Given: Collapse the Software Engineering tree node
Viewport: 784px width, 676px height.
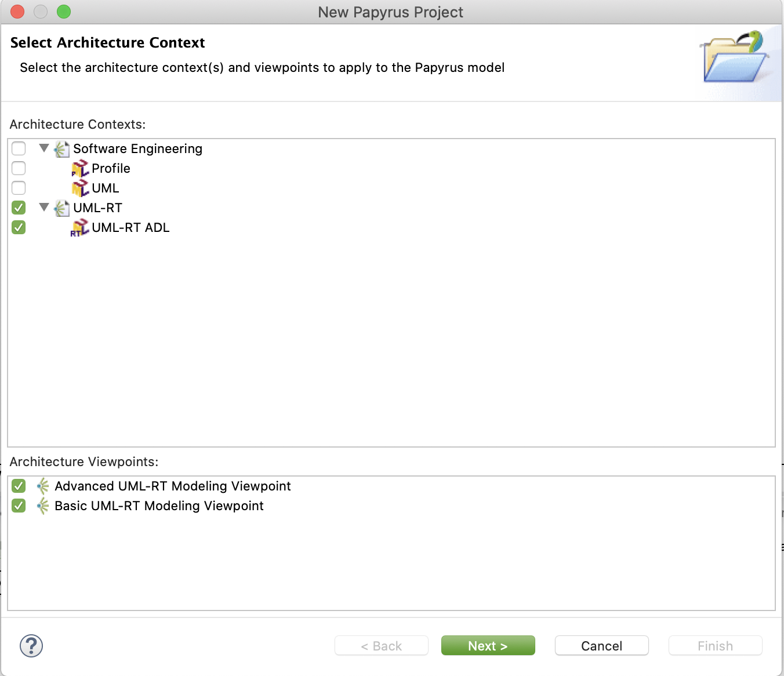Looking at the screenshot, I should click(x=44, y=148).
